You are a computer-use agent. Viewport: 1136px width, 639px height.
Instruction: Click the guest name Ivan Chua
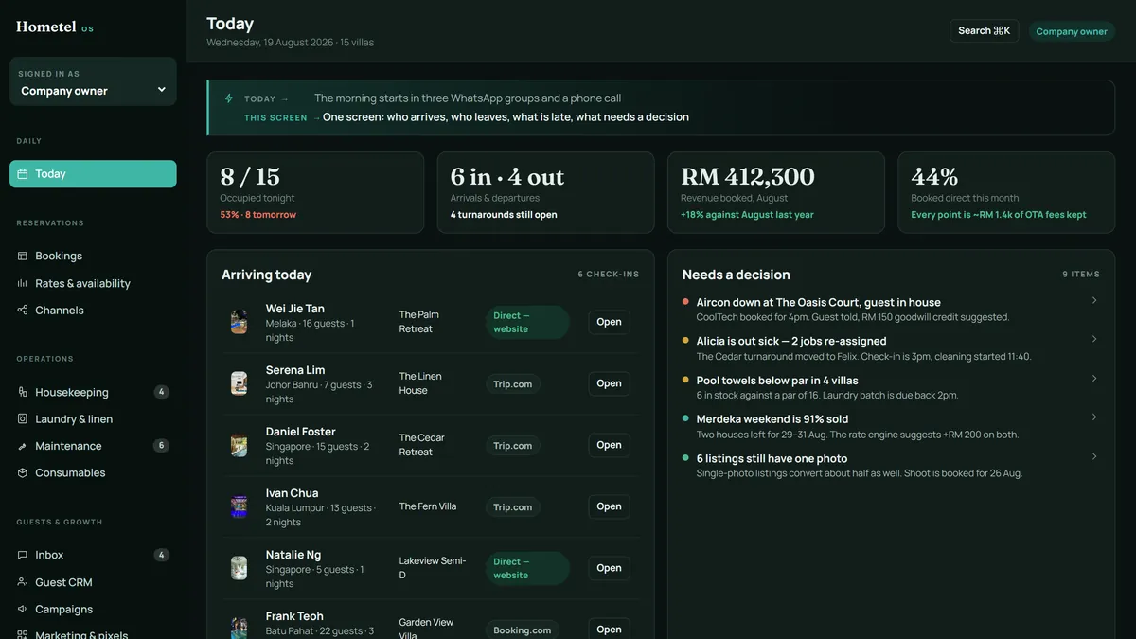pos(292,493)
